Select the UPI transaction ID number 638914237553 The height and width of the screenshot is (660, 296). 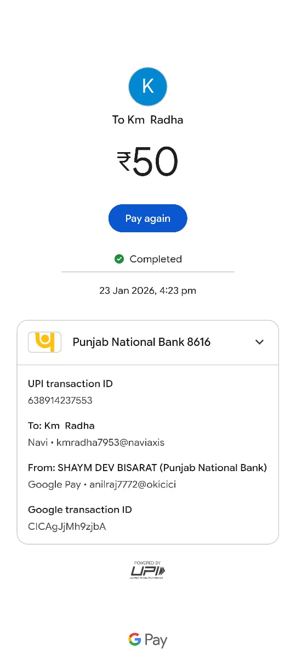pos(60,400)
